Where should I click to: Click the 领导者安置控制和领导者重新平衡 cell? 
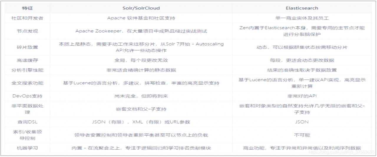[x=141, y=135]
